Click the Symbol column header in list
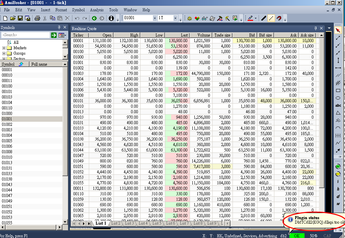The width and height of the screenshot is (345, 238). click(x=14, y=64)
